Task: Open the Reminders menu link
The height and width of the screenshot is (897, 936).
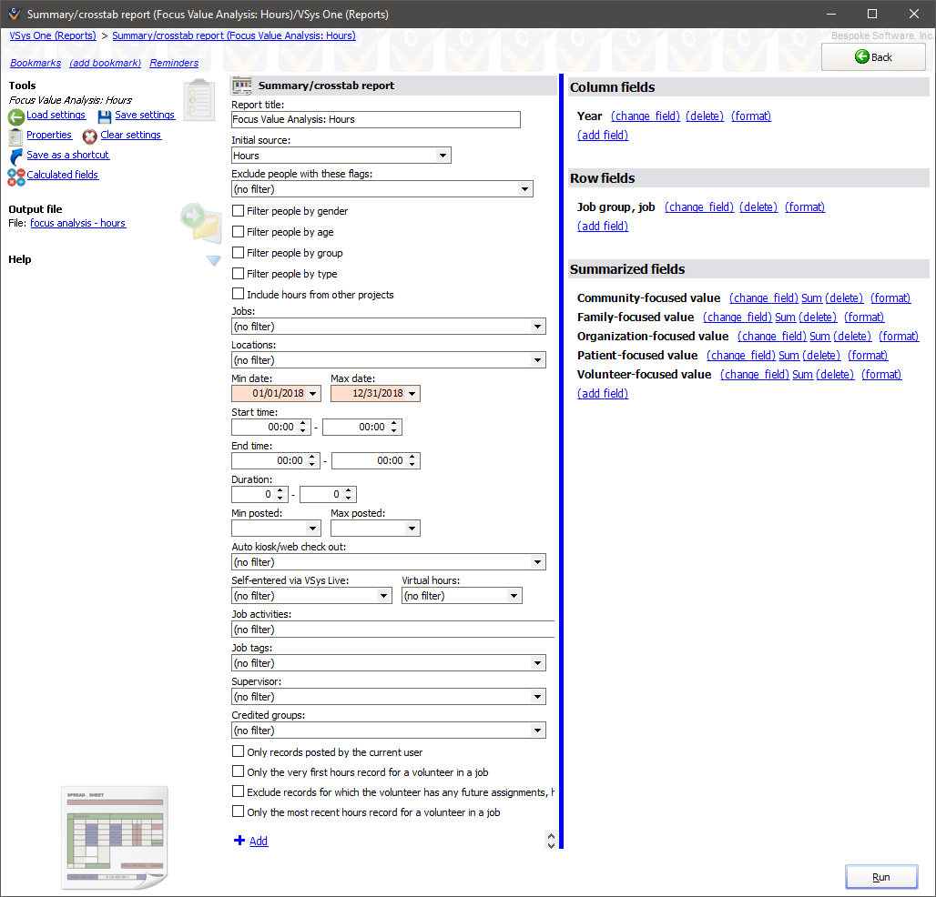Action: coord(174,64)
